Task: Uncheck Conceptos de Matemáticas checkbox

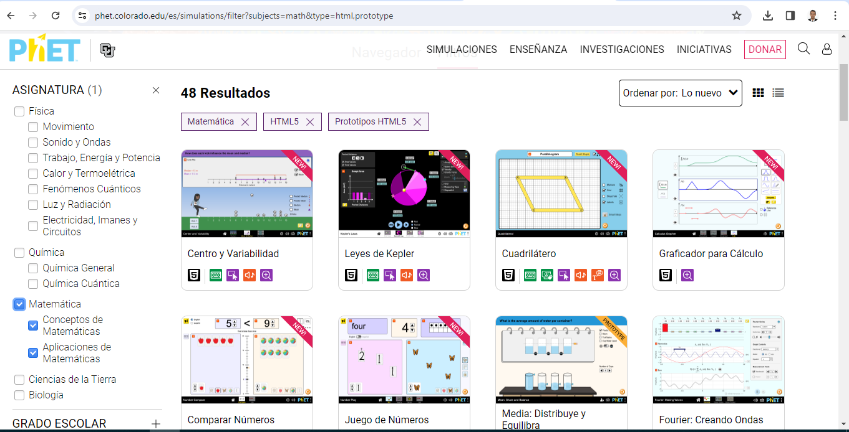Action: click(33, 326)
